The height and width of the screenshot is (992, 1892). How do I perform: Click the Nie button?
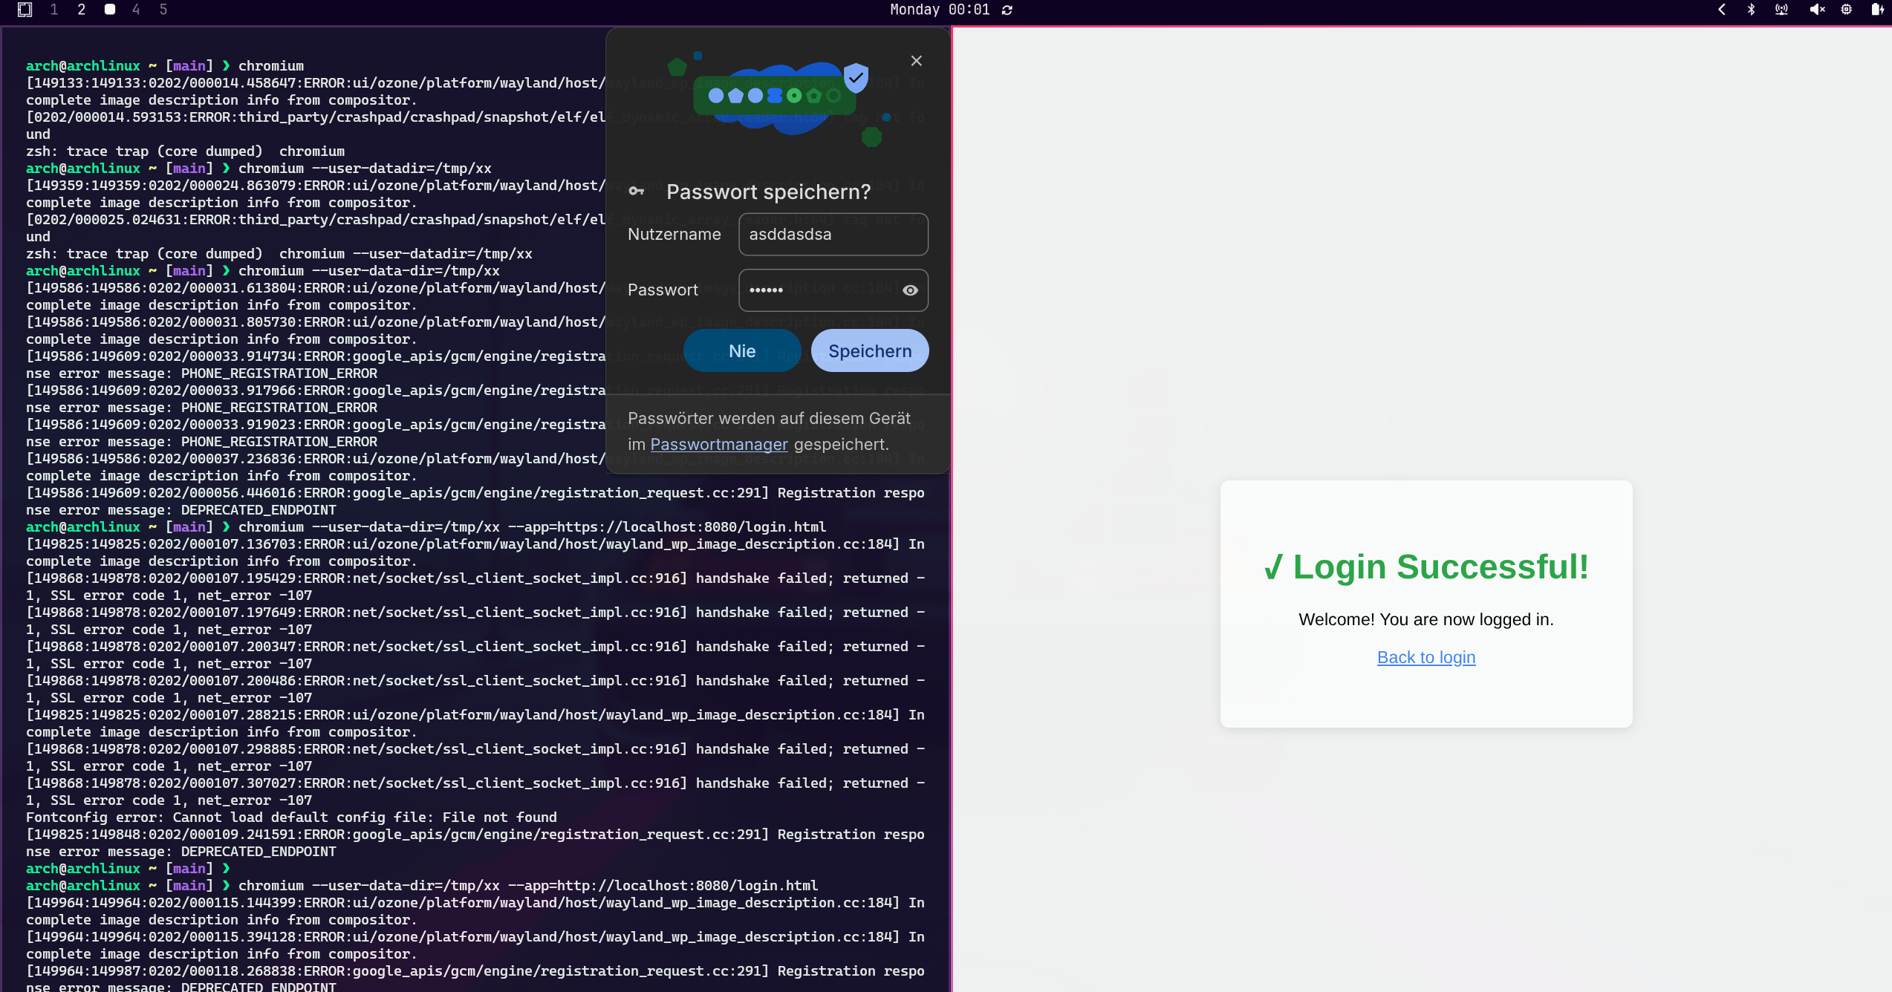[x=741, y=351]
